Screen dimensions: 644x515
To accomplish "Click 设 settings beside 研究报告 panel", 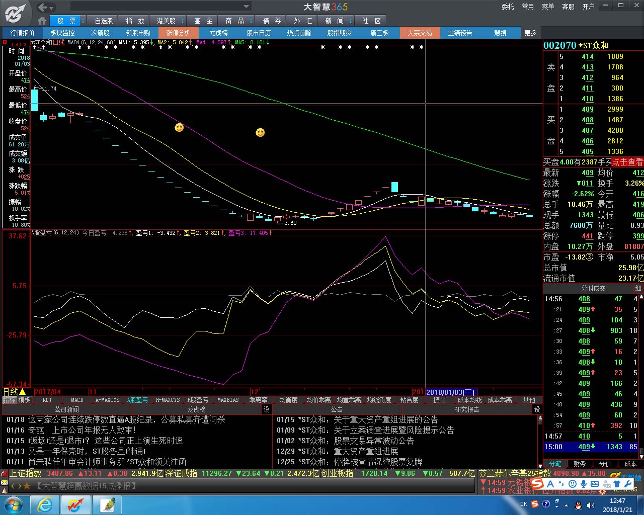I will click(537, 409).
